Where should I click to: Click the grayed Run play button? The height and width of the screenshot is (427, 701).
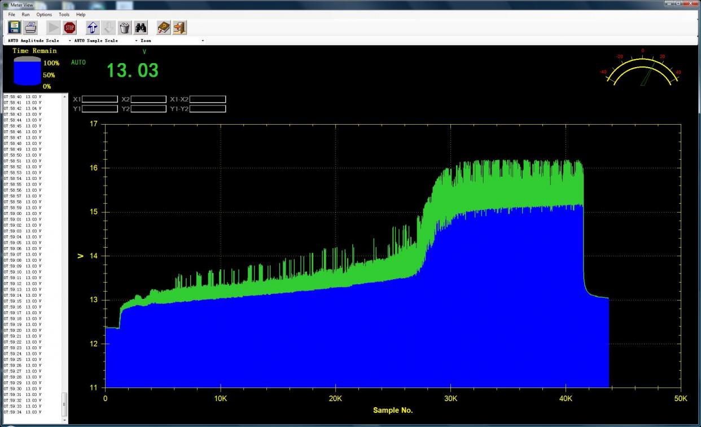(x=54, y=27)
